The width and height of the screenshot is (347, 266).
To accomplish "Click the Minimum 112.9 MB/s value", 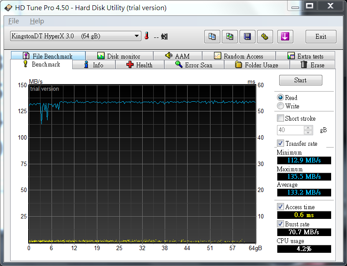I will tap(304, 160).
